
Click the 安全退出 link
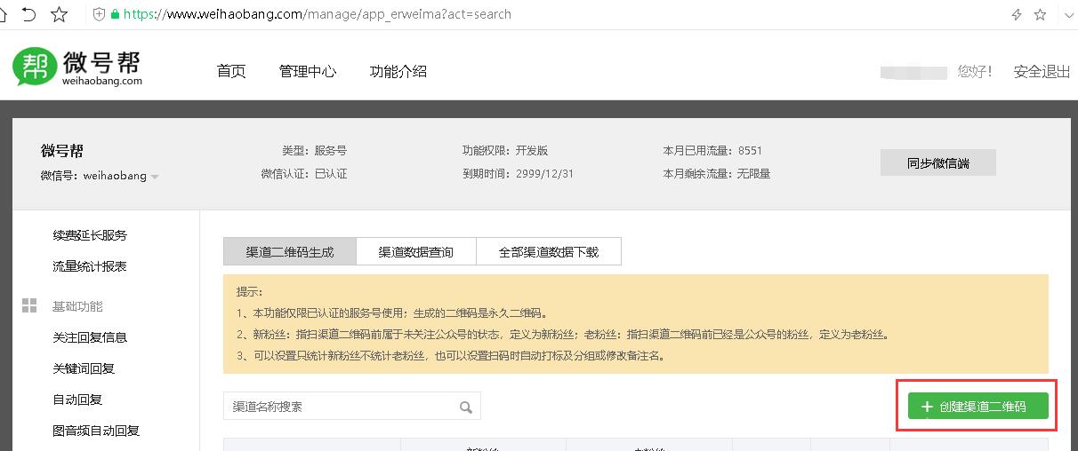click(x=1042, y=72)
